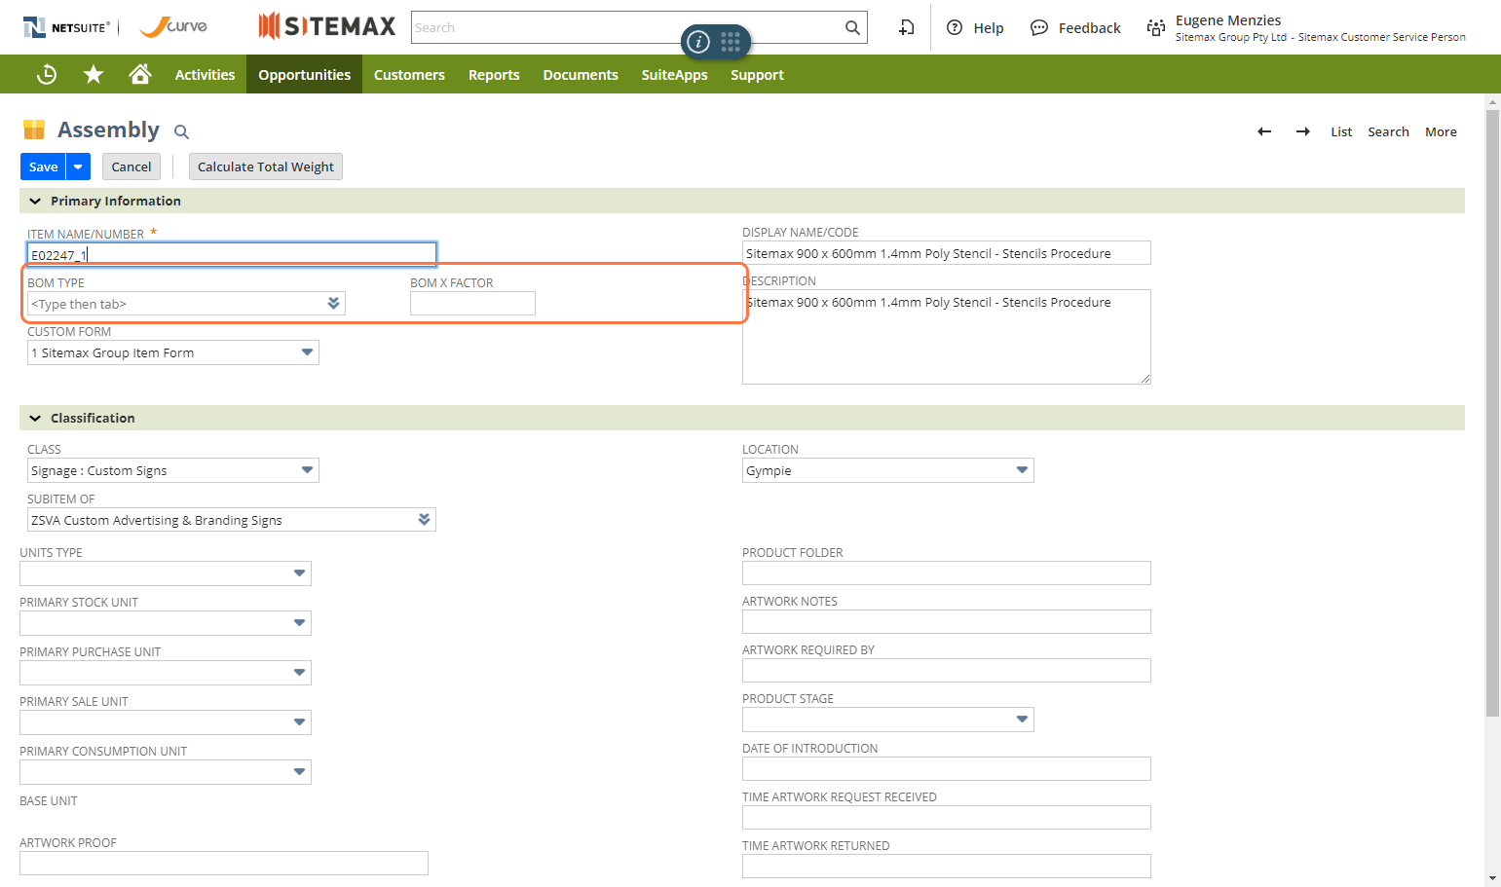Click the Save button

pyautogui.click(x=43, y=166)
